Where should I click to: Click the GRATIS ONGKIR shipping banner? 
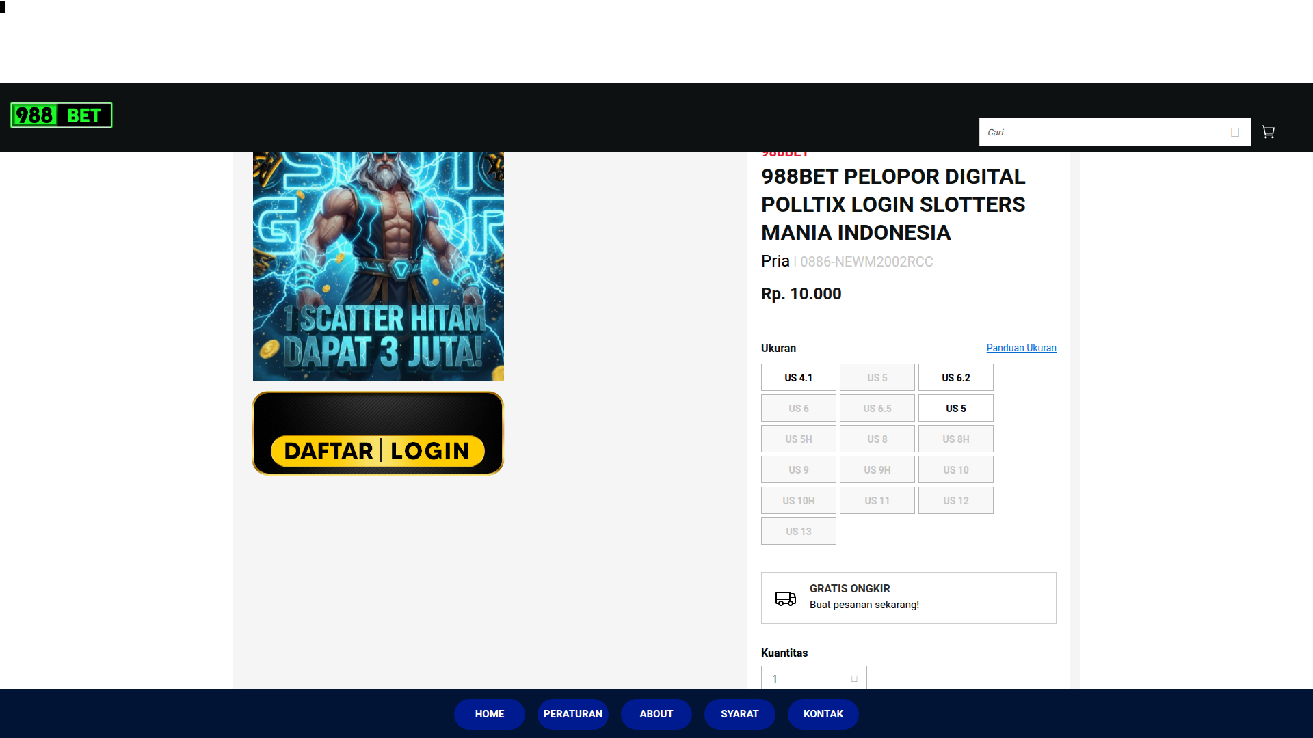coord(908,597)
